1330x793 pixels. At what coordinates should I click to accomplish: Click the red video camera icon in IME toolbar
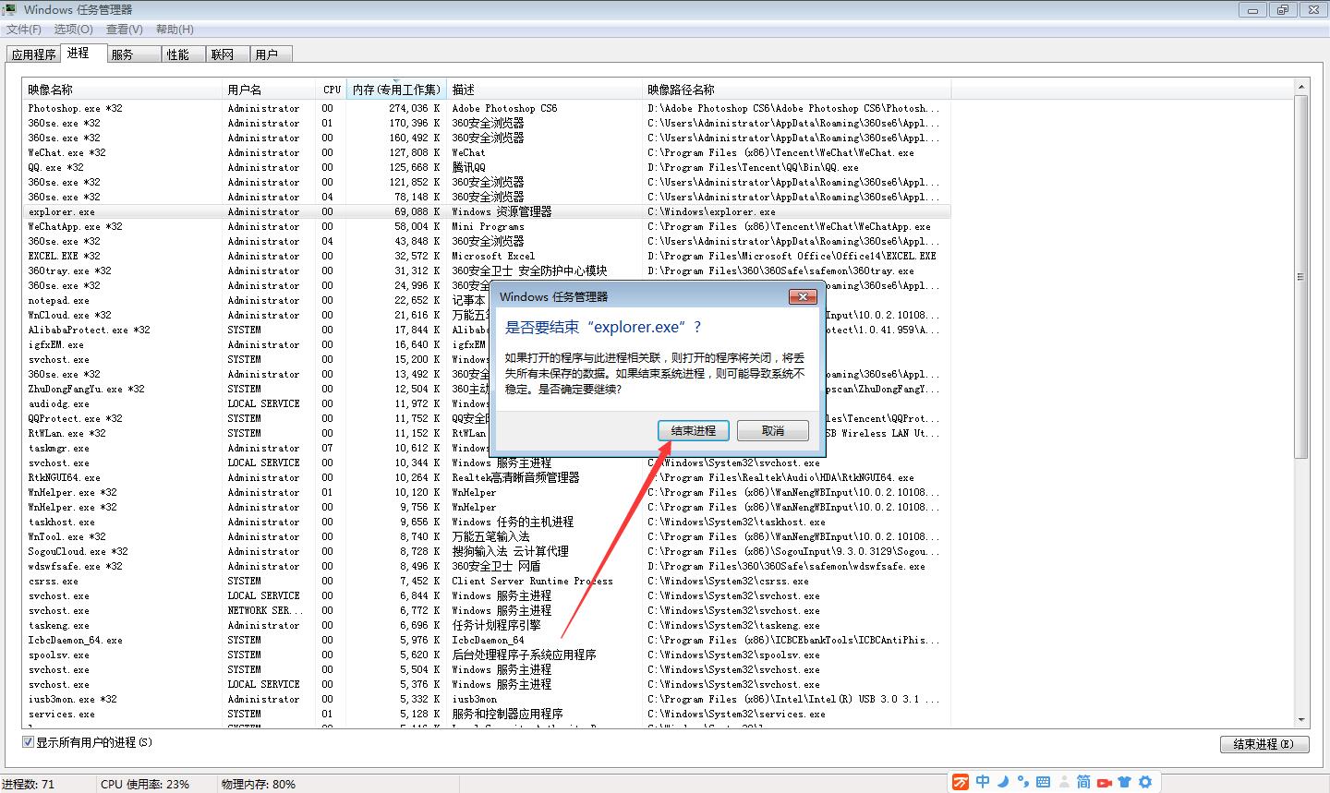1104,783
